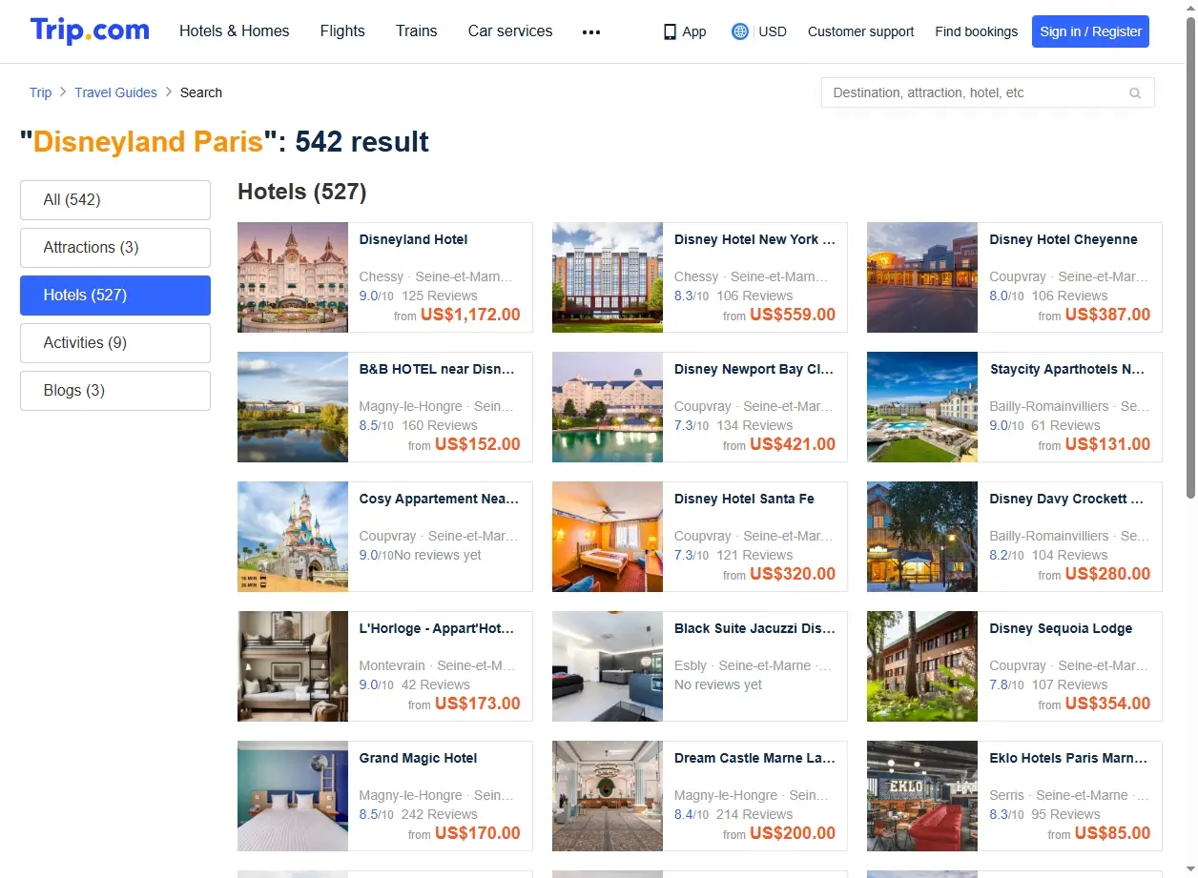The width and height of the screenshot is (1198, 878).
Task: Open Hotels & Homes menu
Action: [x=235, y=31]
